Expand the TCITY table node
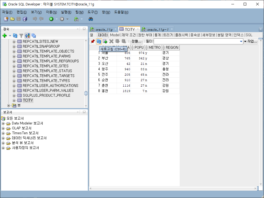The width and height of the screenshot is (264, 198). [14, 100]
